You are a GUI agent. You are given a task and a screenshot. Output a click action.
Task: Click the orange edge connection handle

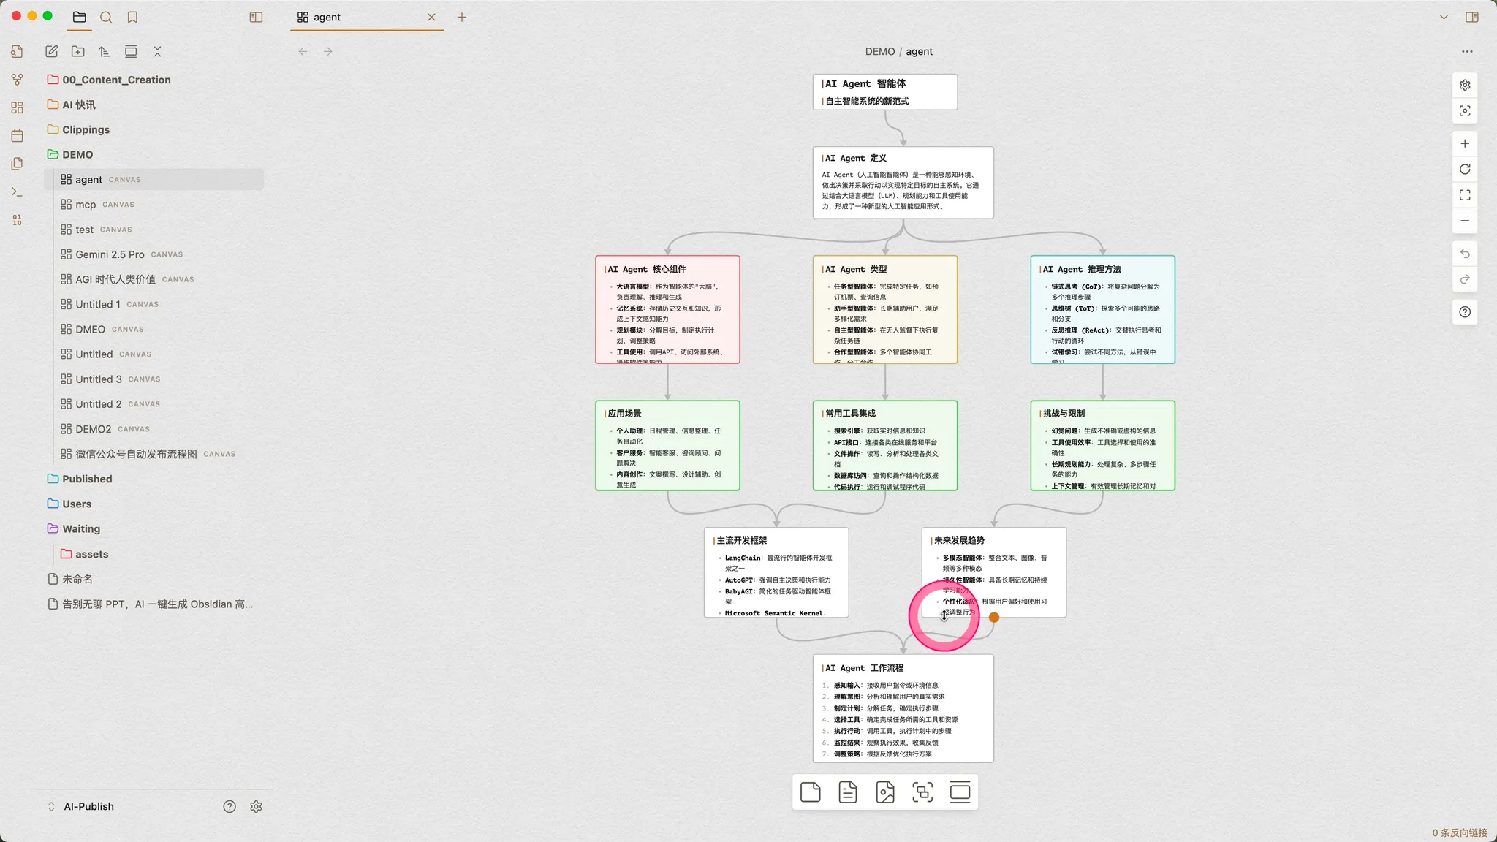(994, 618)
